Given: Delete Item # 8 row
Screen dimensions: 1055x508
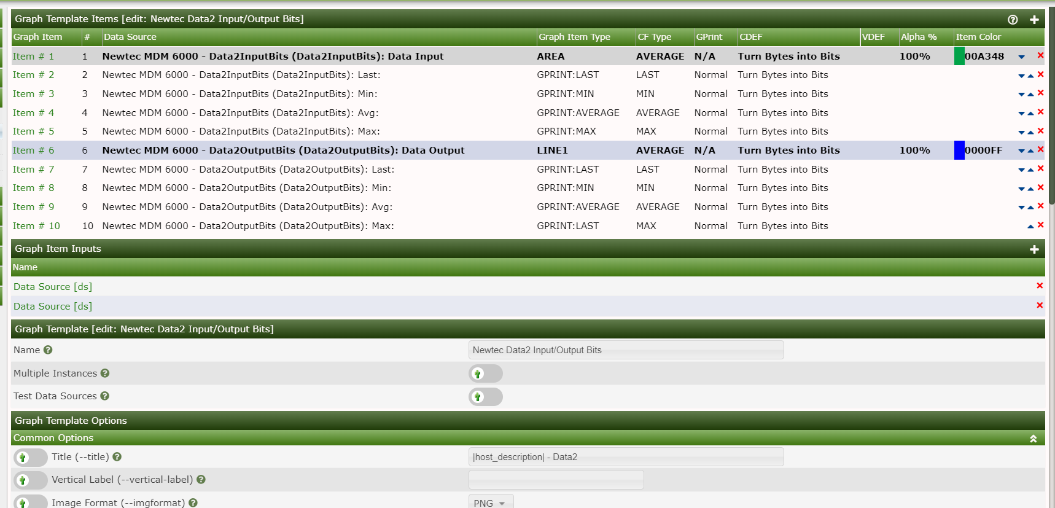Looking at the screenshot, I should (1040, 187).
